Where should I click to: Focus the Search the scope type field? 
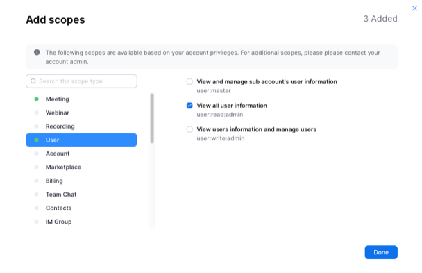(x=81, y=81)
